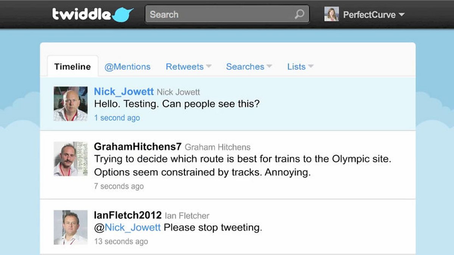Open IanFletch2012's avatar picture
Image resolution: width=454 pixels, height=255 pixels.
coord(71,227)
